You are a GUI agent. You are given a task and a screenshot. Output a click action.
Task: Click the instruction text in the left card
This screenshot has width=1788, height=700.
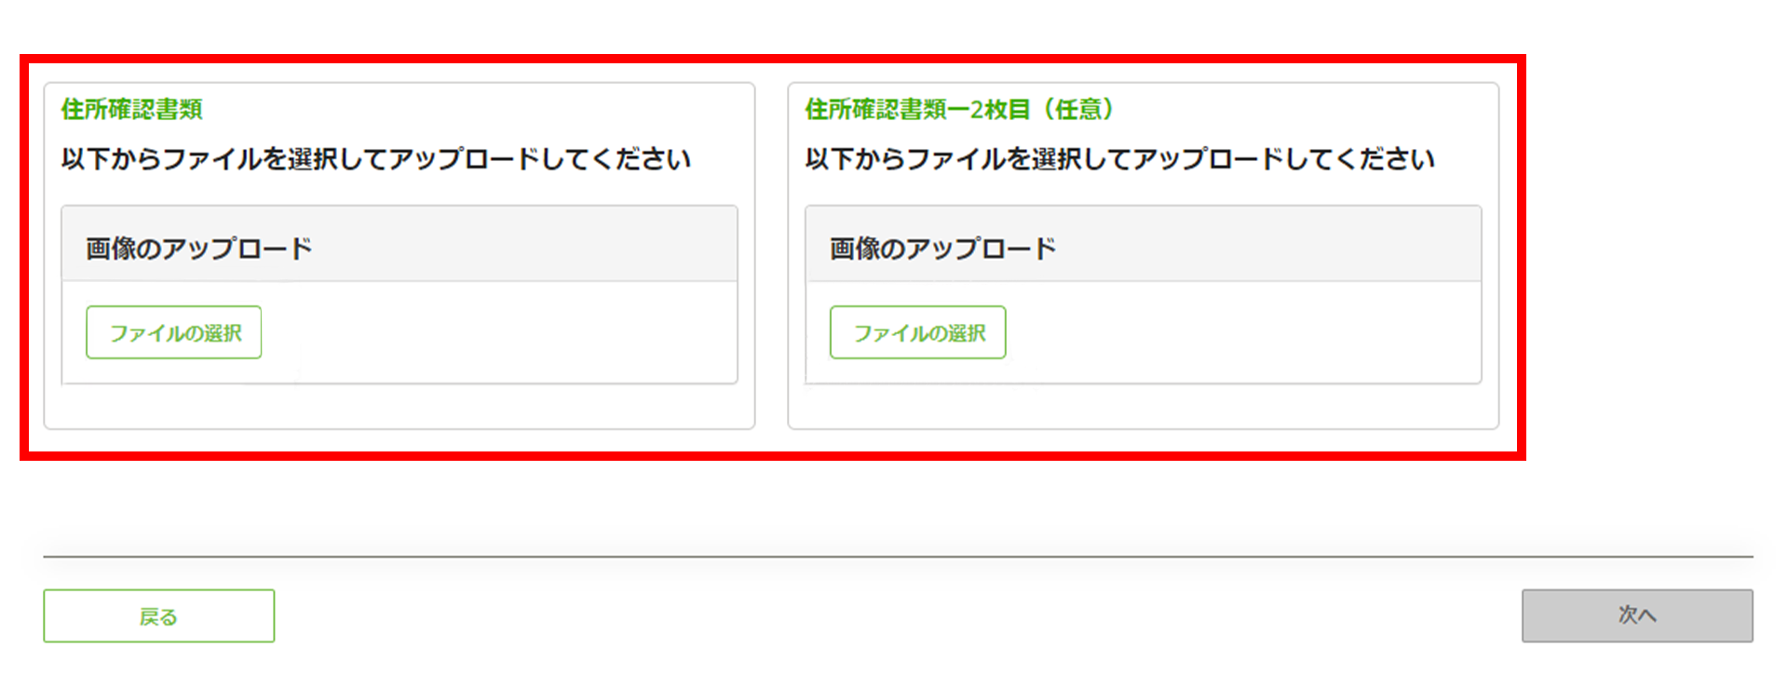[x=375, y=159]
